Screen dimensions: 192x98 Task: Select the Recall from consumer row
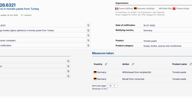pyautogui.click(x=142, y=79)
